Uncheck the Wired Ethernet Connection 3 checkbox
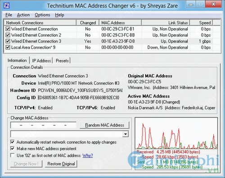Viewport: 225px width, 178px height. coord(8,41)
